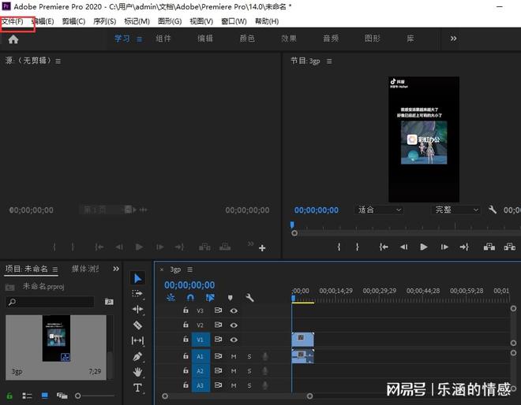
Task: Toggle V1 track lock
Action: (186, 340)
